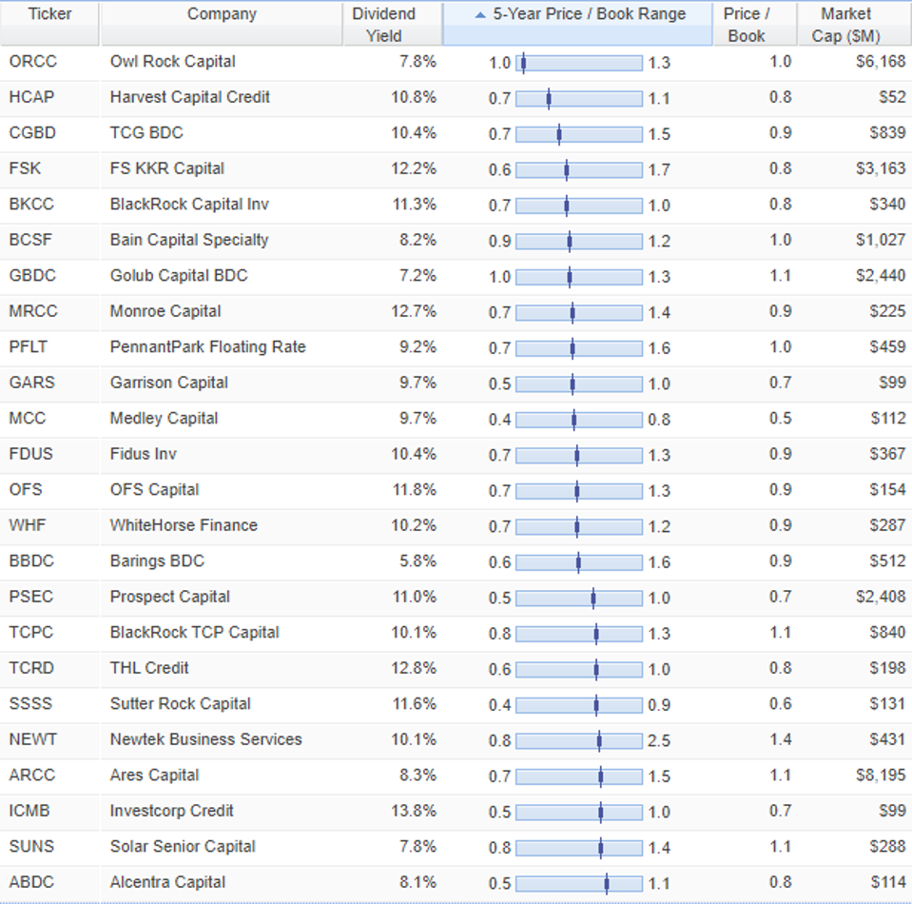Click company name Garrison Capital
The width and height of the screenshot is (912, 904).
(169, 383)
